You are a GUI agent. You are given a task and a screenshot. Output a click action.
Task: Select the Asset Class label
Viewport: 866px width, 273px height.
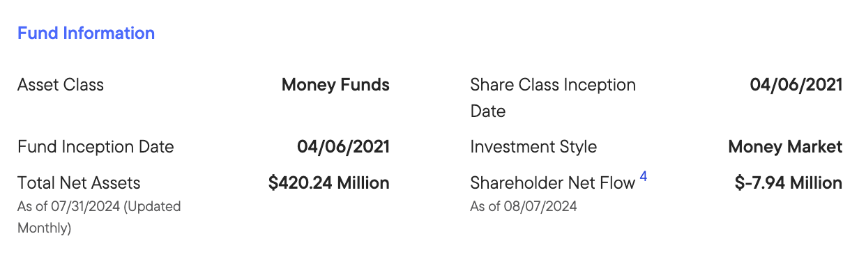point(61,85)
